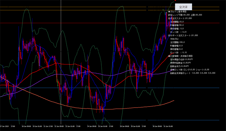Select the white vertical line on the chart
This screenshot has height=131, width=226.
coord(61,62)
